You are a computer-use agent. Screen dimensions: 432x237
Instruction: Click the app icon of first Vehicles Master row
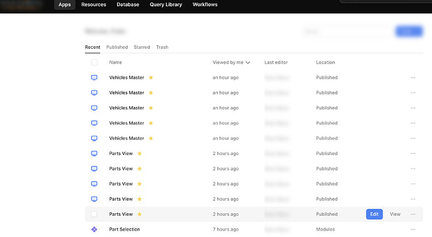(94, 78)
